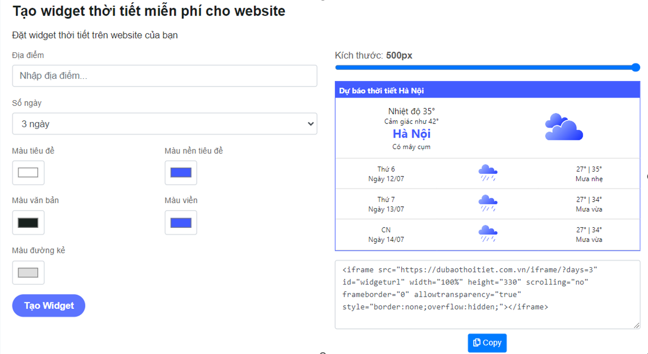Click the Đặt widget thời tiết subtitle text
The image size is (648, 354).
click(95, 35)
